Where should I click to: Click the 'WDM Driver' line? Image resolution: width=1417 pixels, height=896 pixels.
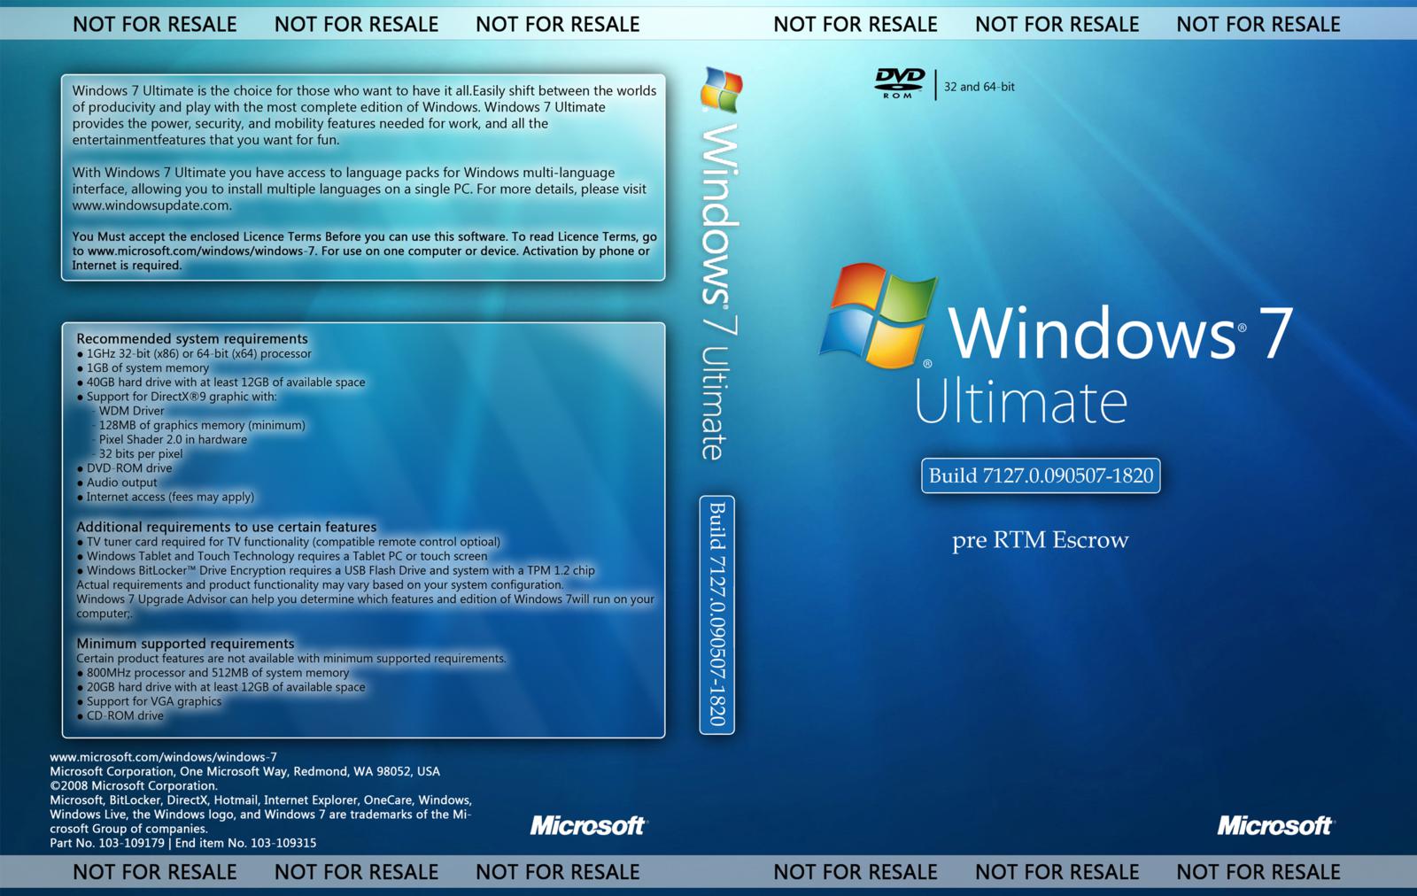(x=128, y=410)
